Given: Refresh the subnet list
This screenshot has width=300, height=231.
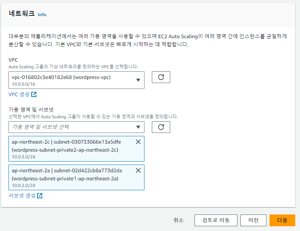Looking at the screenshot, I should [161, 127].
